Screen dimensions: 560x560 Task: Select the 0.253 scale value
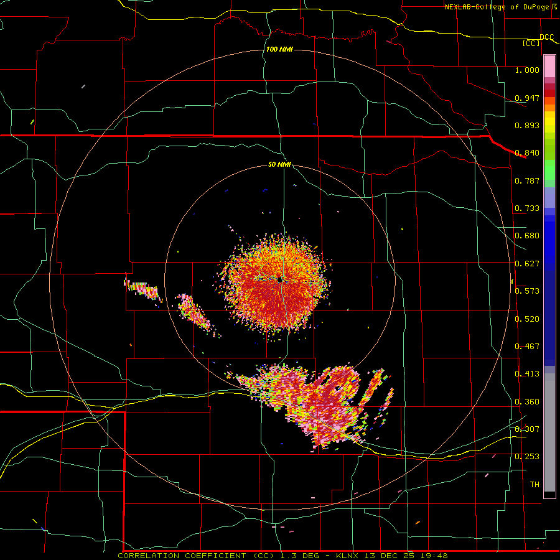[527, 457]
